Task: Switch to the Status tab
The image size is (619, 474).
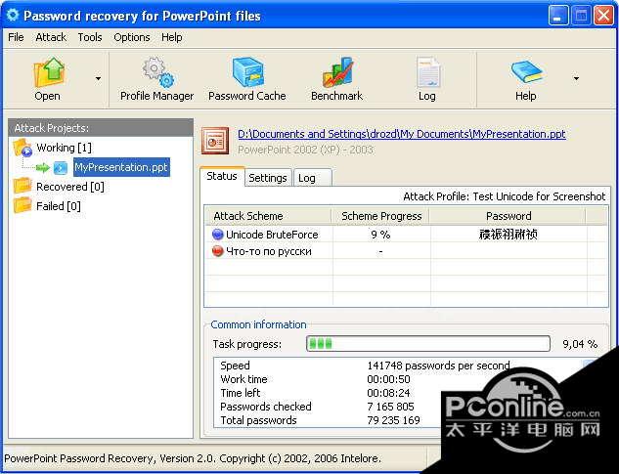Action: click(222, 176)
